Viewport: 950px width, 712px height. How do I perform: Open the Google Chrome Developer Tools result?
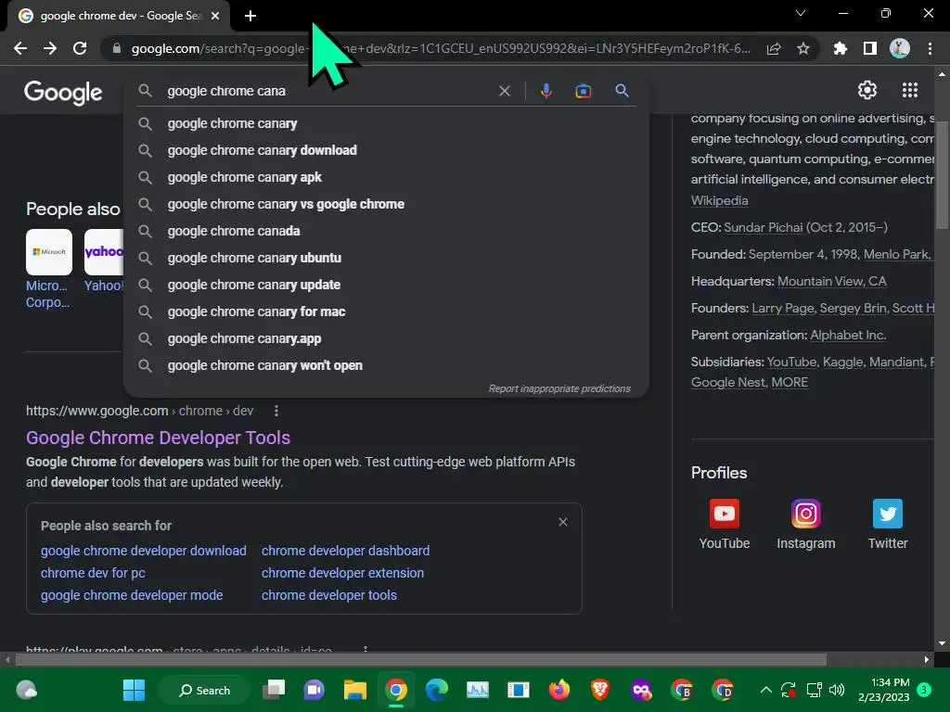coord(158,438)
